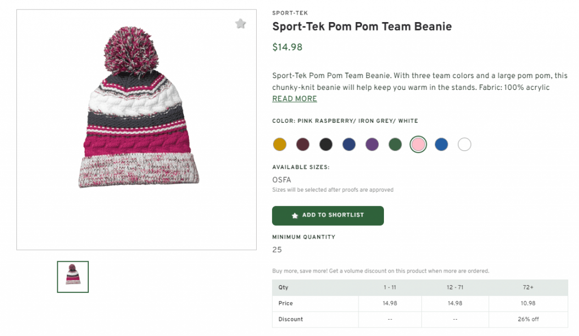Click the star favorite icon on product image
The height and width of the screenshot is (336, 579).
pos(241,24)
